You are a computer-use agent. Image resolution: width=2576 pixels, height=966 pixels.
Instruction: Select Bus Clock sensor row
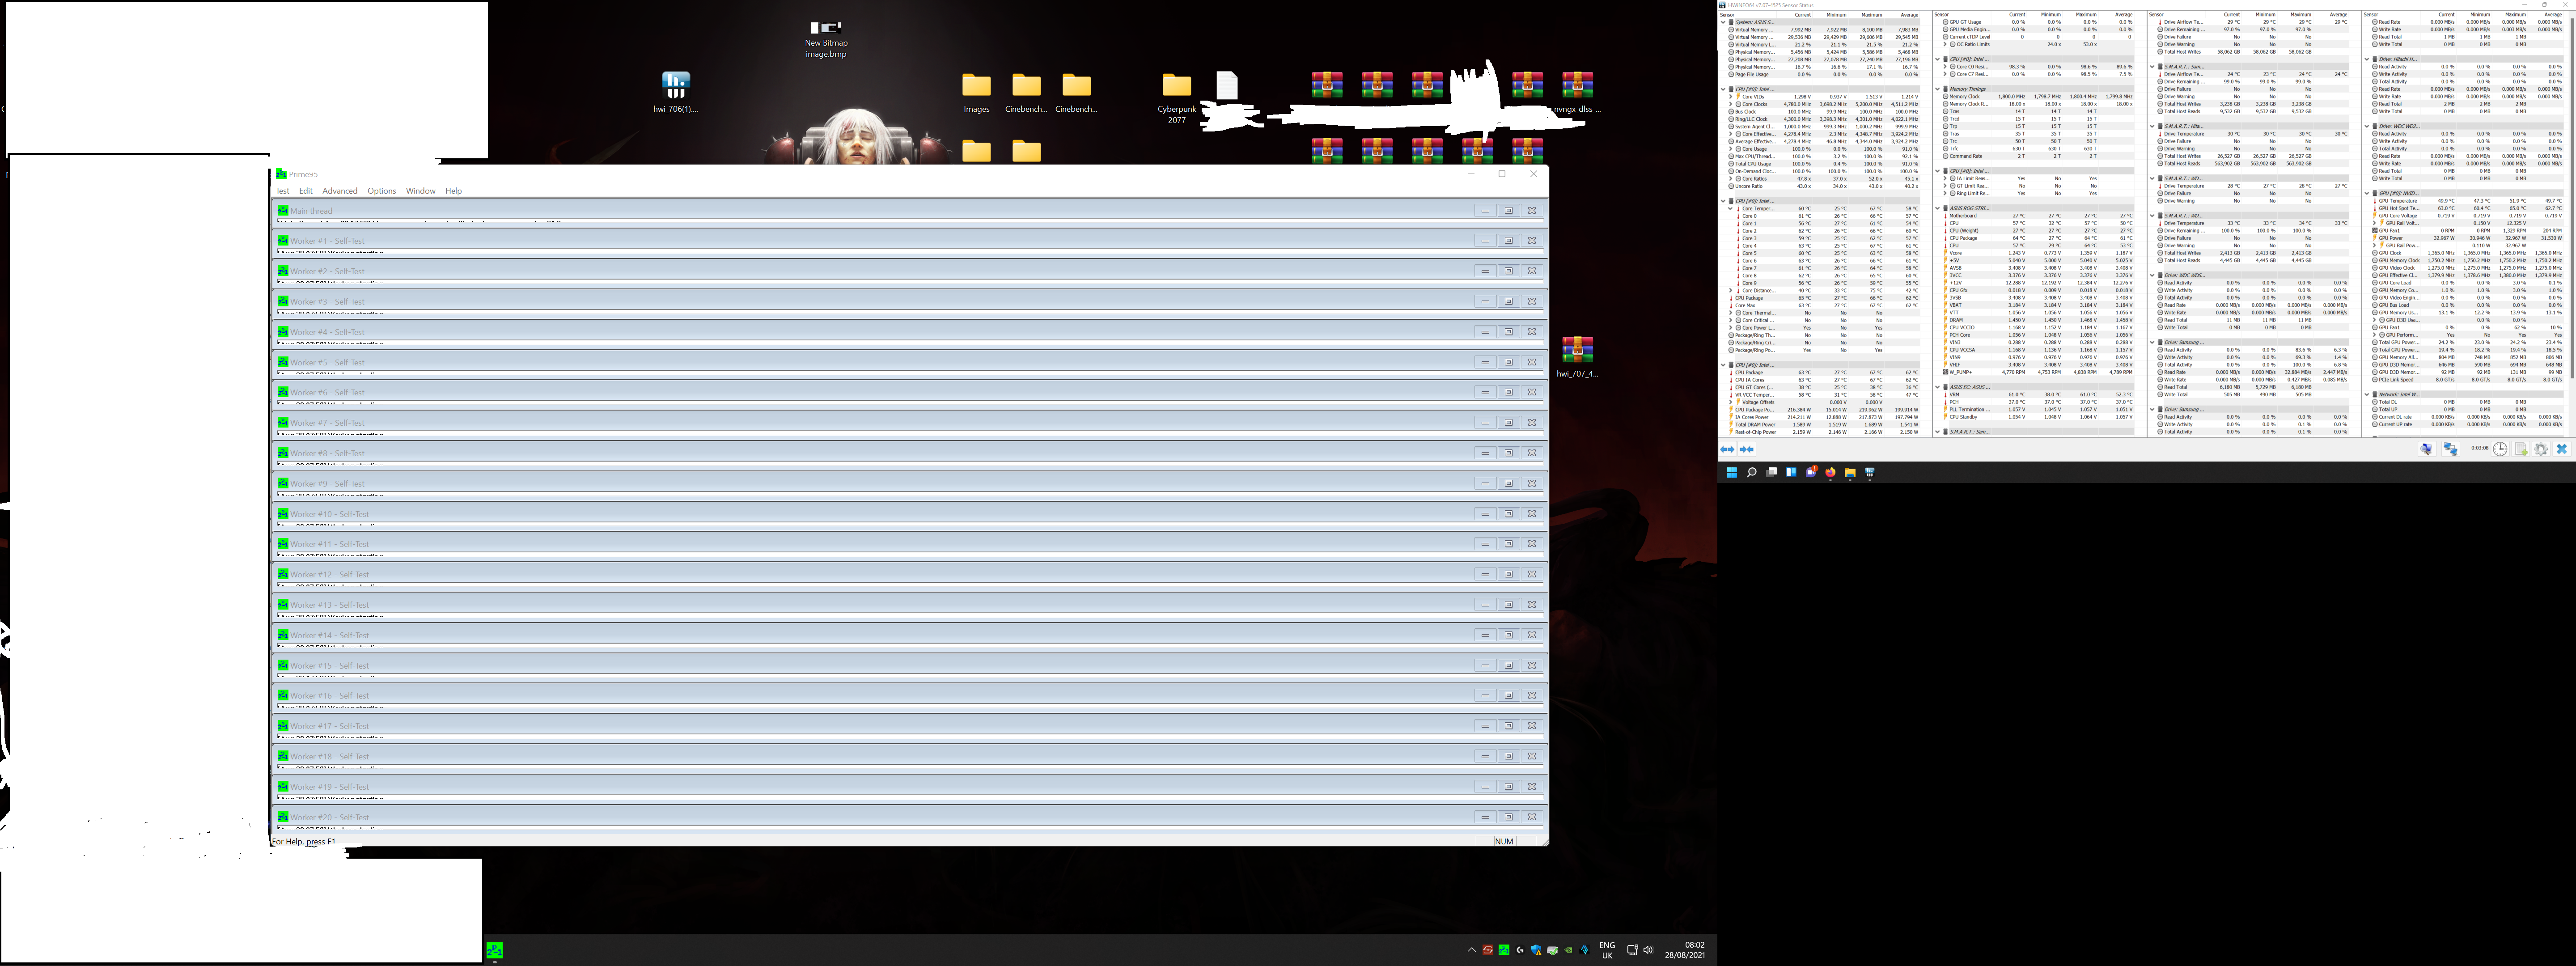[x=1825, y=112]
